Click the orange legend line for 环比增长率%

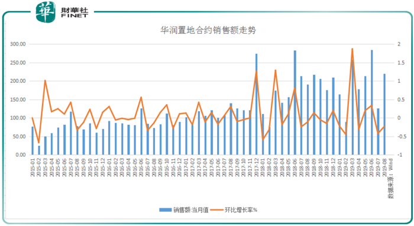point(217,210)
